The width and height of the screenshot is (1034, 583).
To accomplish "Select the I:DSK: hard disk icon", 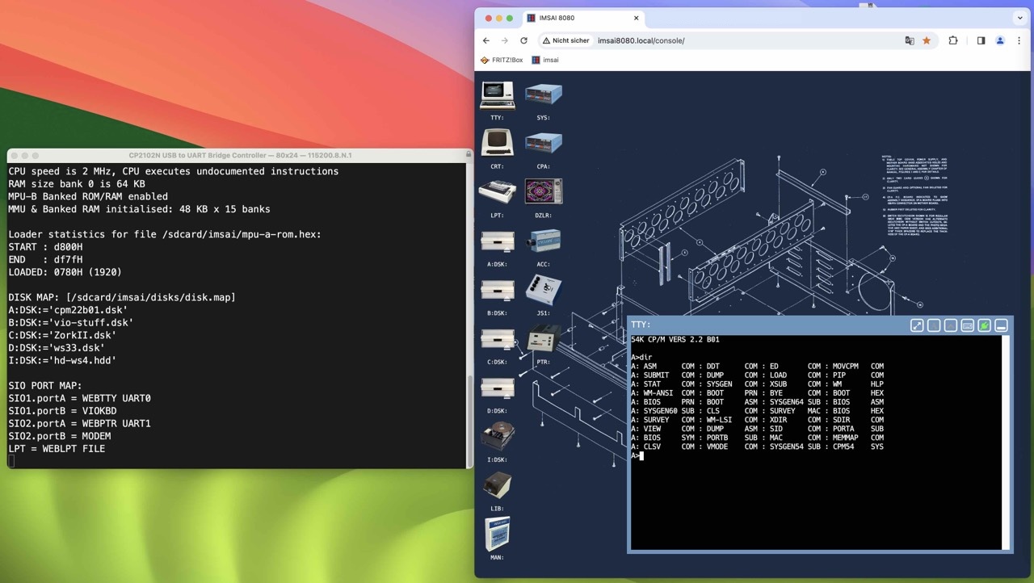I will pyautogui.click(x=497, y=436).
